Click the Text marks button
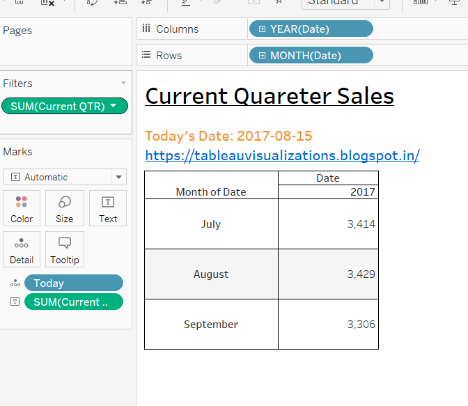468x406 pixels. click(x=108, y=208)
